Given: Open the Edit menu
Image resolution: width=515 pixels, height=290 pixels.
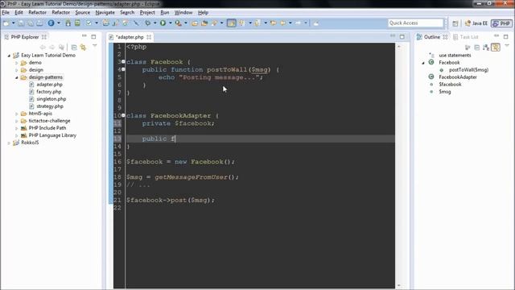Looking at the screenshot, I should click(19, 13).
